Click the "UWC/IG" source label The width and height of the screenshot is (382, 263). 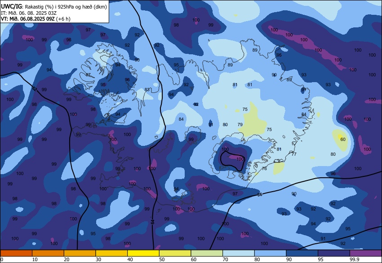[12, 7]
